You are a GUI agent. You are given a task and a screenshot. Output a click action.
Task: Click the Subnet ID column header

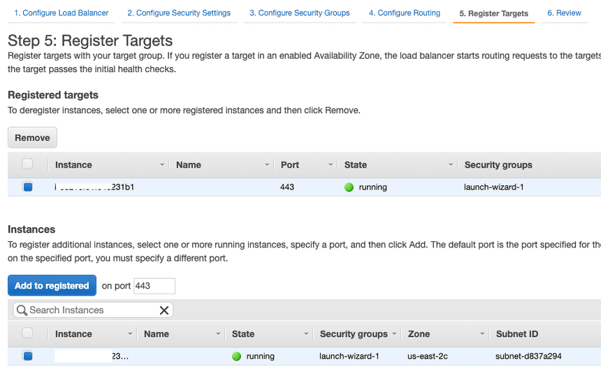516,334
